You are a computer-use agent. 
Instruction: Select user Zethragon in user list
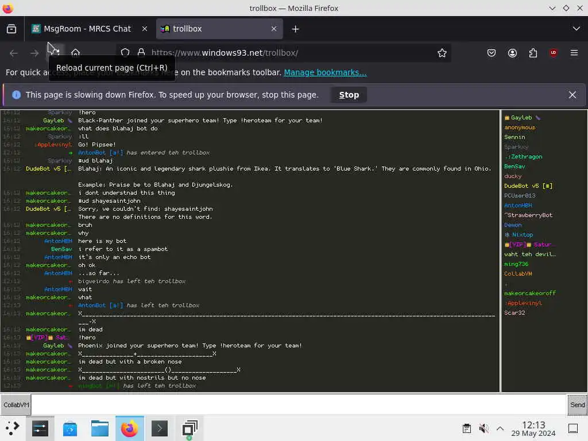[524, 157]
